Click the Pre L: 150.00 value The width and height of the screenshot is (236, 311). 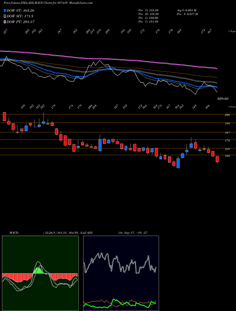pos(148,18)
